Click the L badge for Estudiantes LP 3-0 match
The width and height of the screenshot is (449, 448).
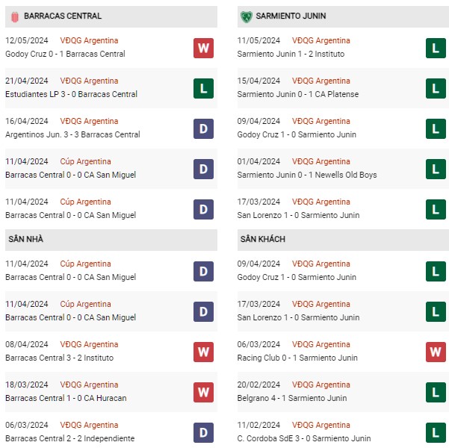click(x=203, y=88)
